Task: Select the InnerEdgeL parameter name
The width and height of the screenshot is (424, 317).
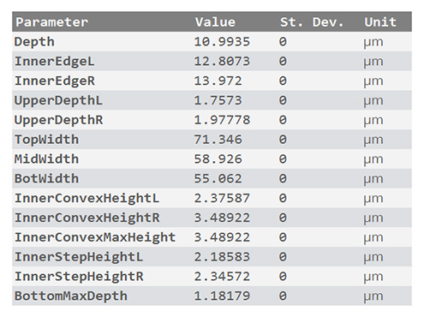Action: point(54,62)
